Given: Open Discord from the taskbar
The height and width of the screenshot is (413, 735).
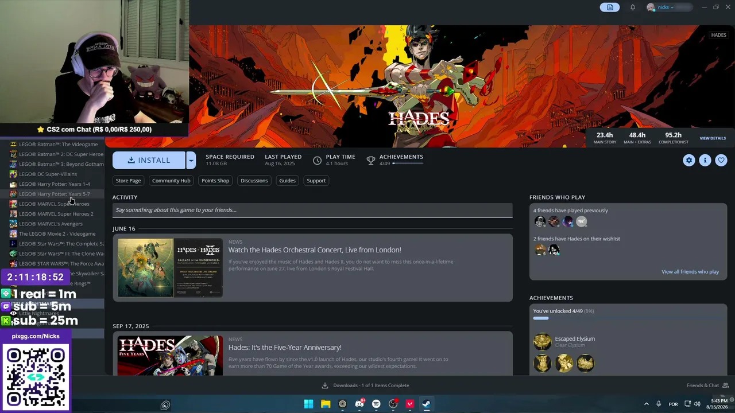Looking at the screenshot, I should coord(359,404).
